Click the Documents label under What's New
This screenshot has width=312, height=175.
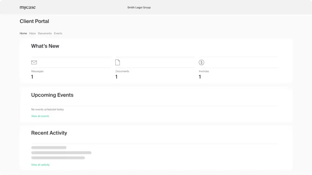click(x=122, y=71)
